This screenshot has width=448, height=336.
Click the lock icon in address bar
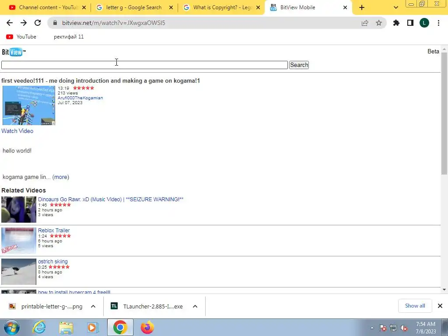click(55, 23)
